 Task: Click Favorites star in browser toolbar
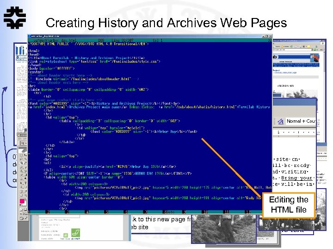pos(282,47)
